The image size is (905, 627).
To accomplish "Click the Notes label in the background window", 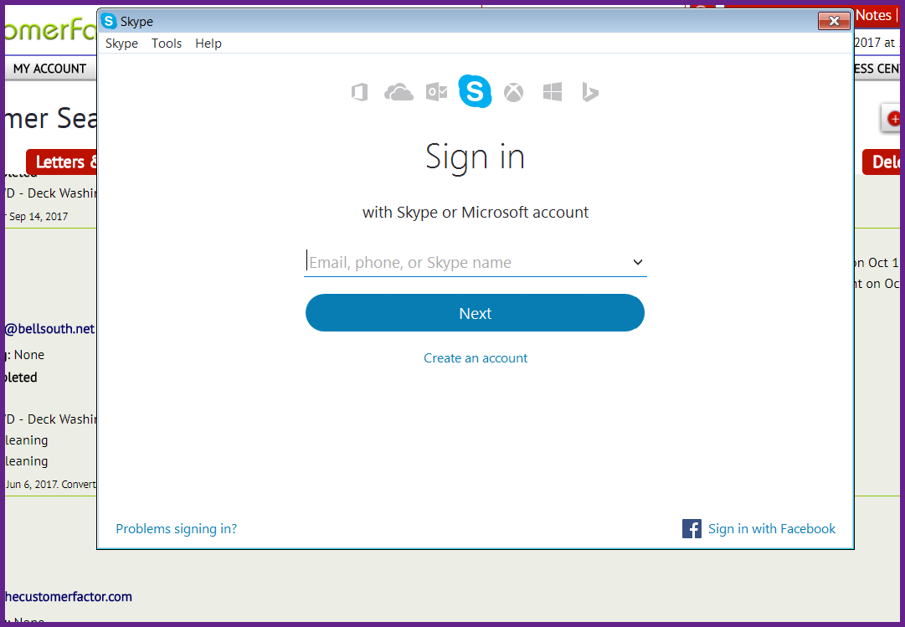I will (x=873, y=16).
